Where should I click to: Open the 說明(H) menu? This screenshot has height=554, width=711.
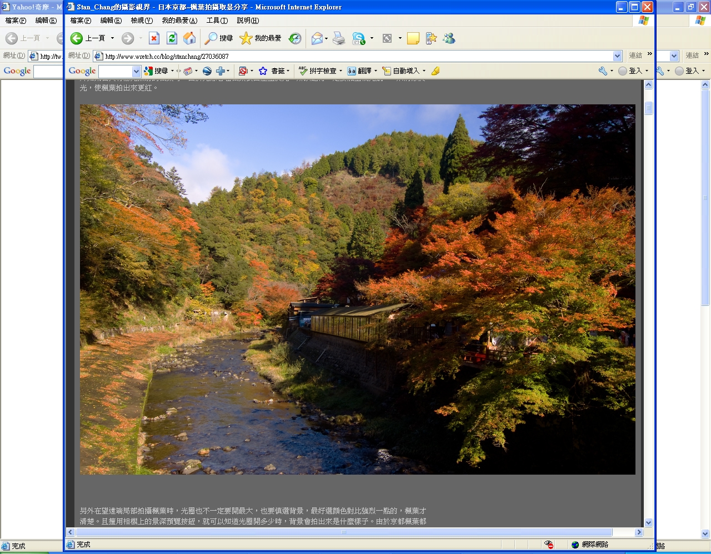[248, 21]
